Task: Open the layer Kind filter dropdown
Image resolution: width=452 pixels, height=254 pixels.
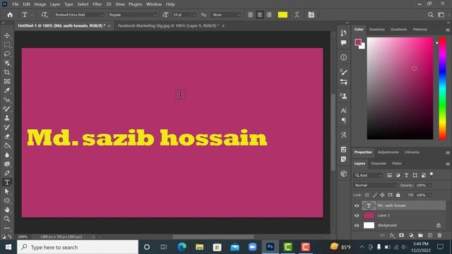Action: pos(368,175)
